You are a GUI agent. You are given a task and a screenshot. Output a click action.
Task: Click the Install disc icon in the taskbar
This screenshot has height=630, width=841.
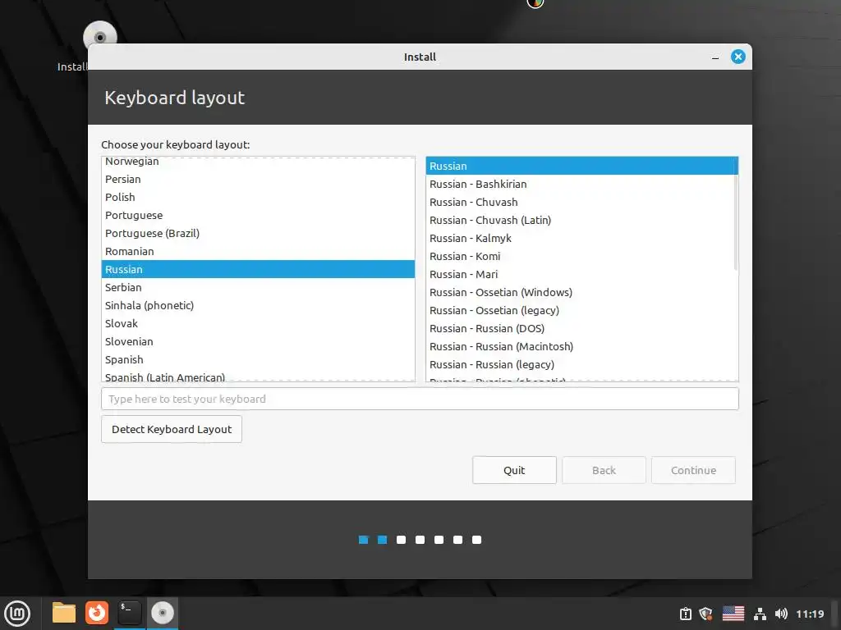[162, 613]
